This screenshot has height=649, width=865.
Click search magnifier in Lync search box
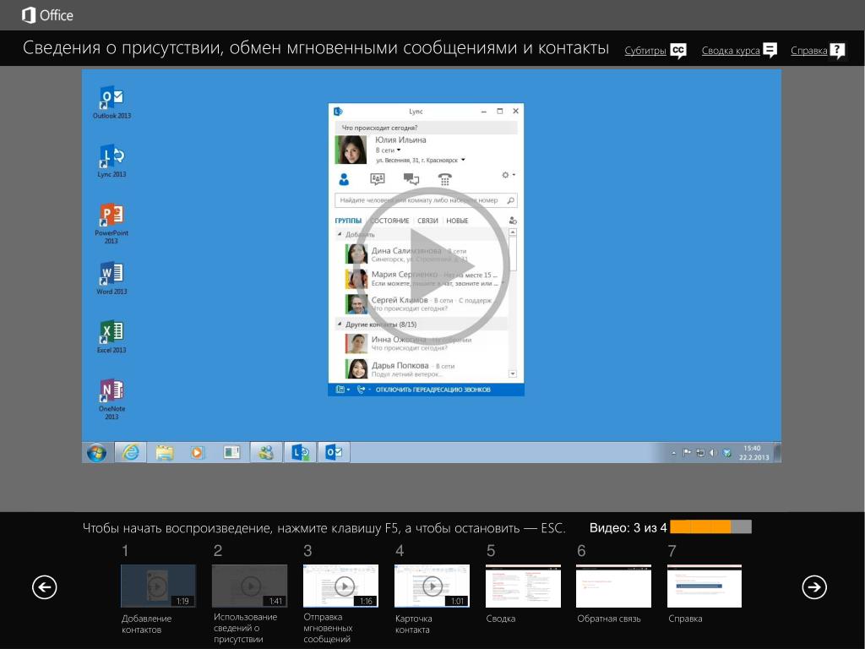(x=511, y=200)
